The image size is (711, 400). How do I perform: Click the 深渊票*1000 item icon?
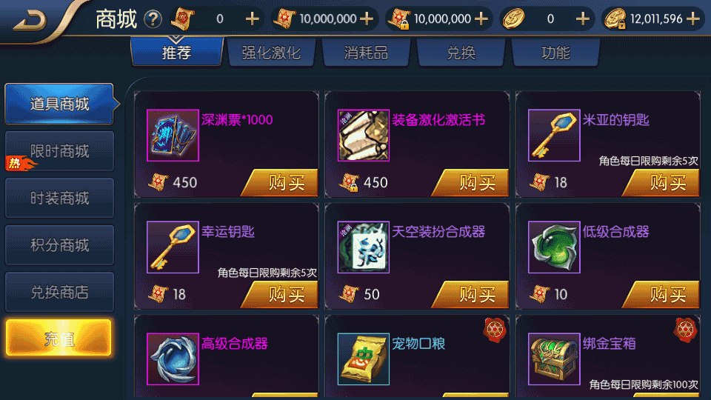(173, 135)
